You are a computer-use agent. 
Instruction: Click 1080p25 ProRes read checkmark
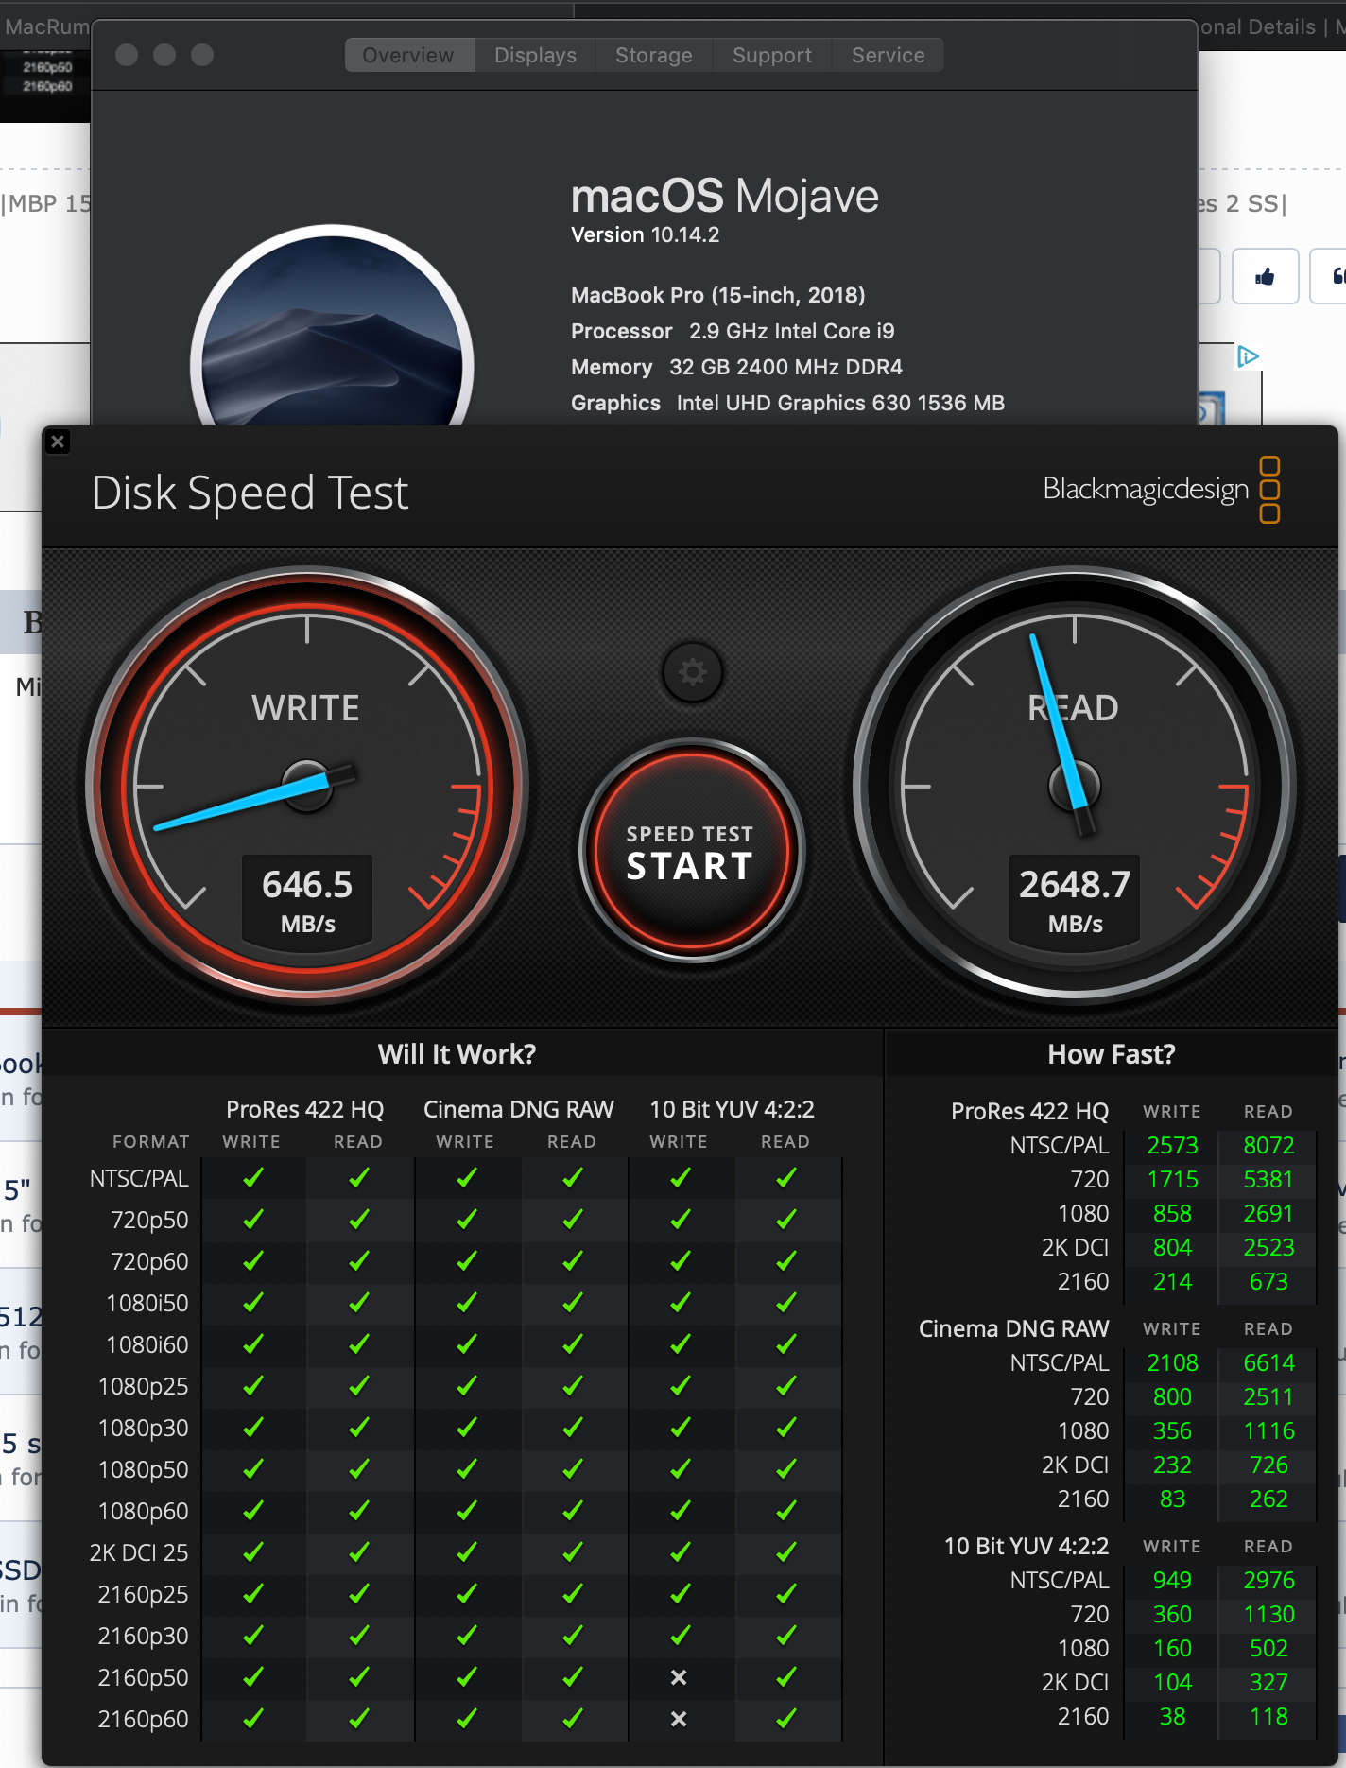[x=358, y=1386]
